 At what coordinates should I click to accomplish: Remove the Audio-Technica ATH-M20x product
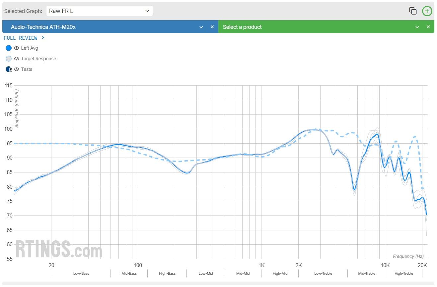212,27
